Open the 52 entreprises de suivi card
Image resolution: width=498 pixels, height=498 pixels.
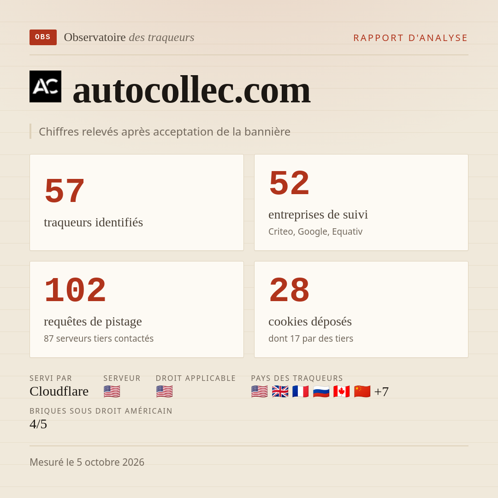[361, 202]
